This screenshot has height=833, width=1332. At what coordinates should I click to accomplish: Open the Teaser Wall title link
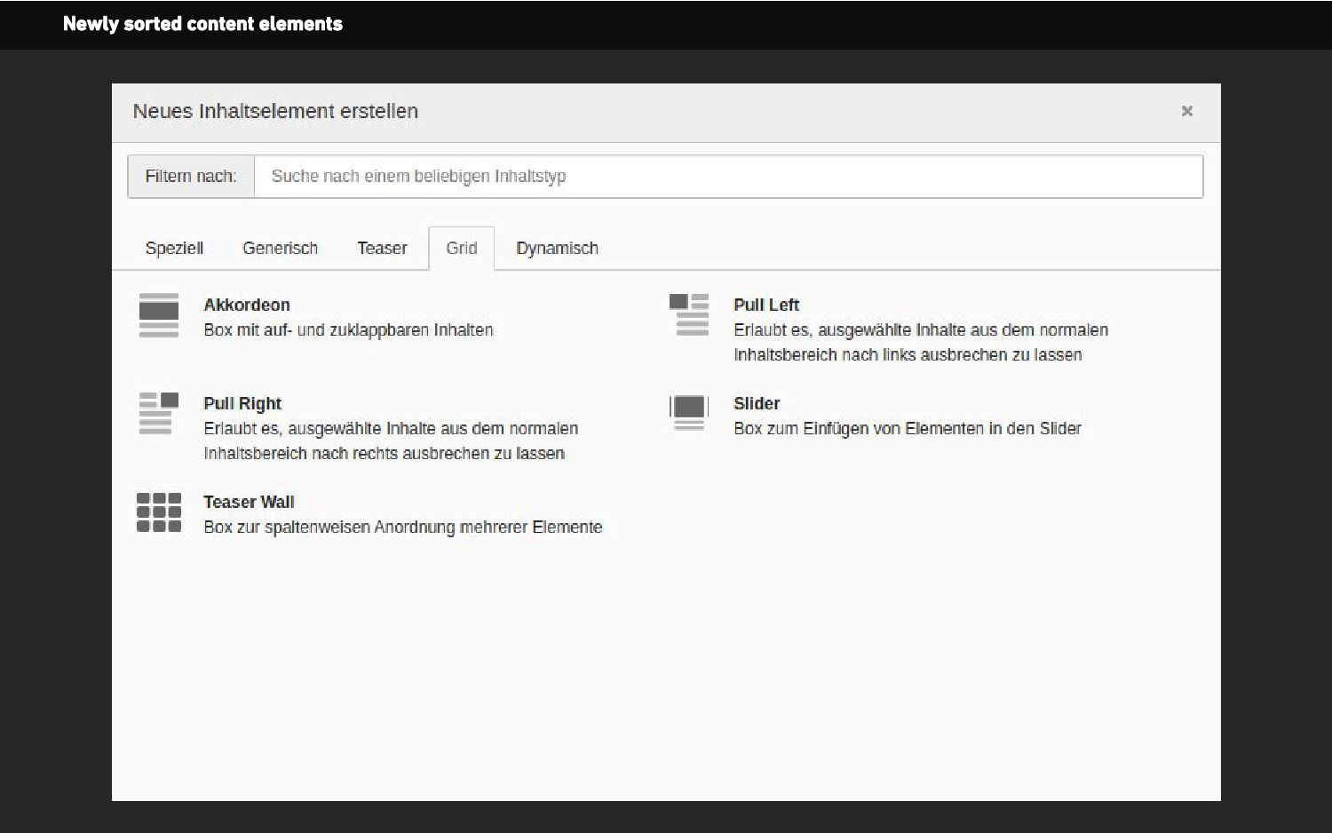[249, 502]
